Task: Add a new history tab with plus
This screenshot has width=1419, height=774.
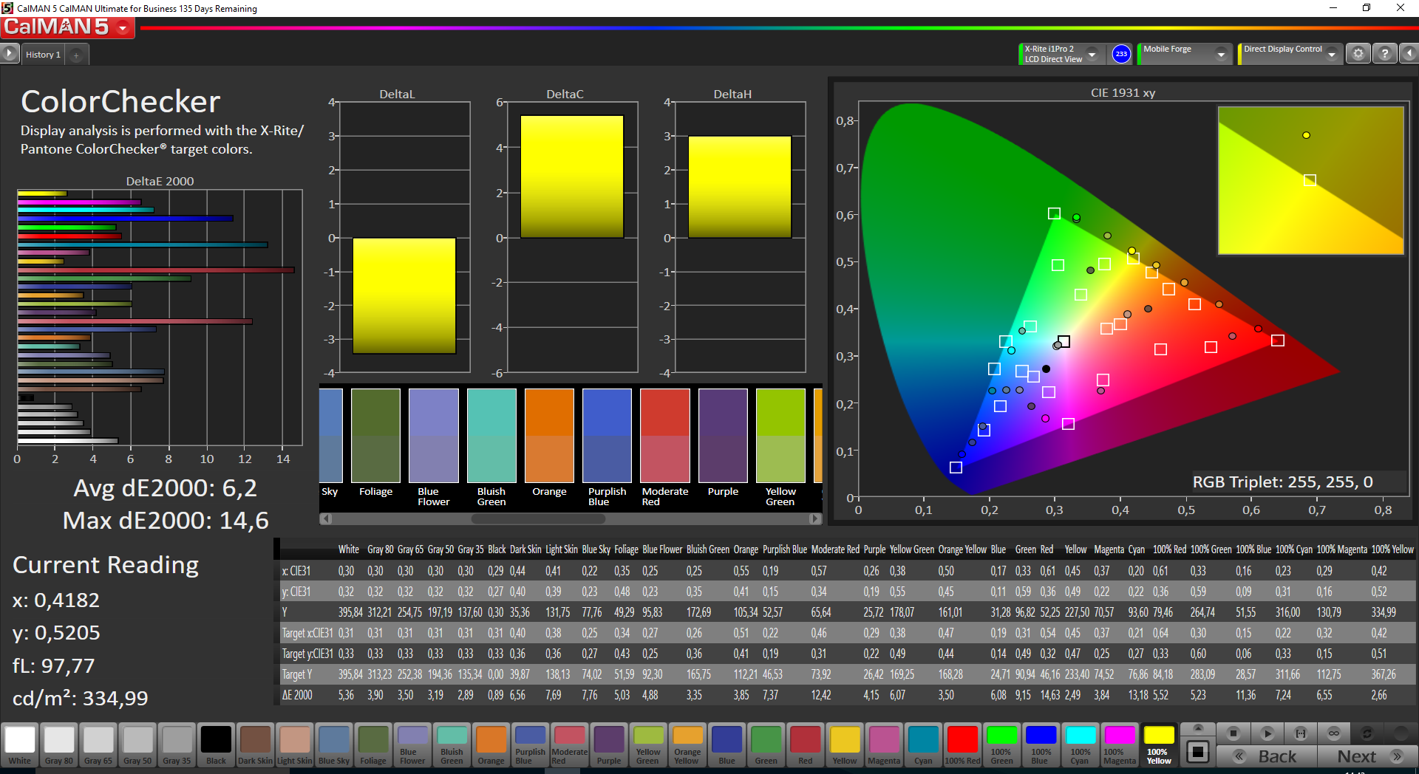Action: click(x=76, y=55)
